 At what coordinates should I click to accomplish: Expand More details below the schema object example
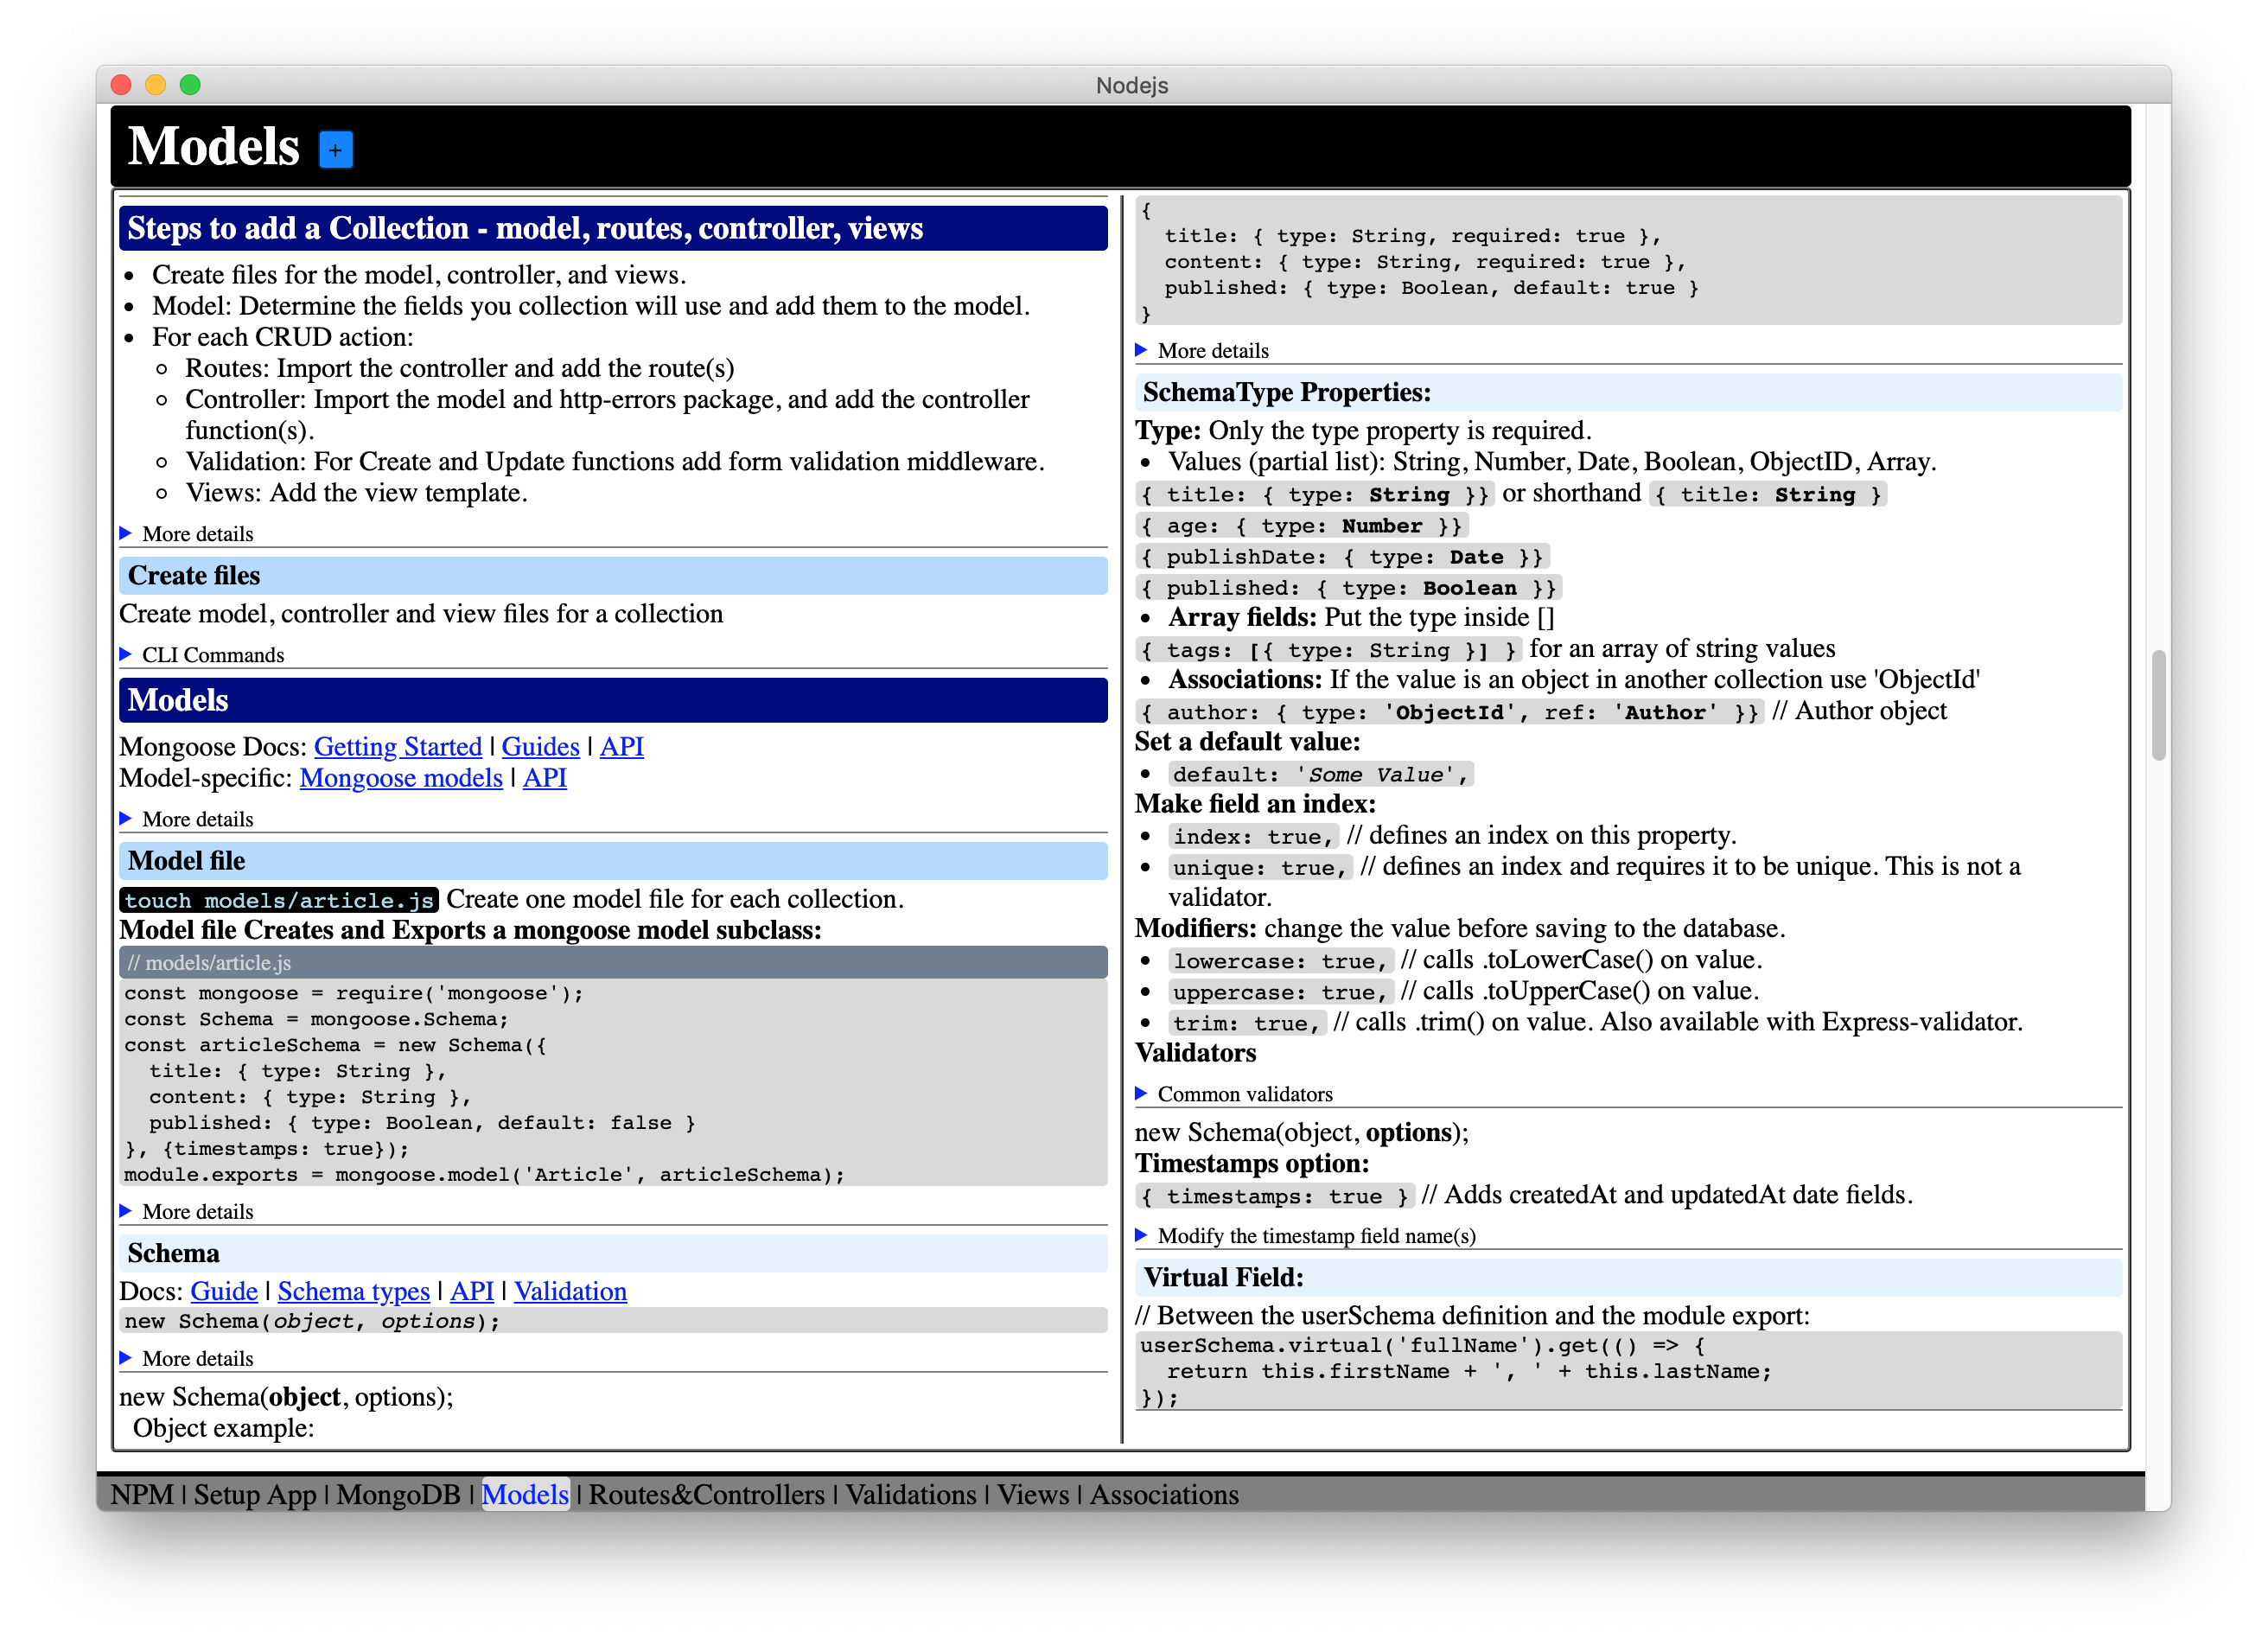[x=1203, y=351]
